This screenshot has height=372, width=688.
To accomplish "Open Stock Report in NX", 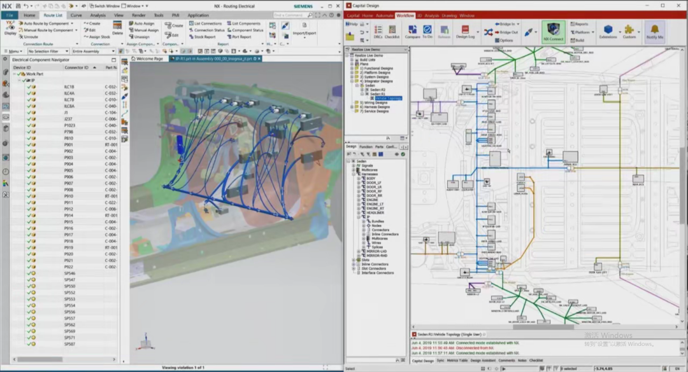I will [202, 37].
